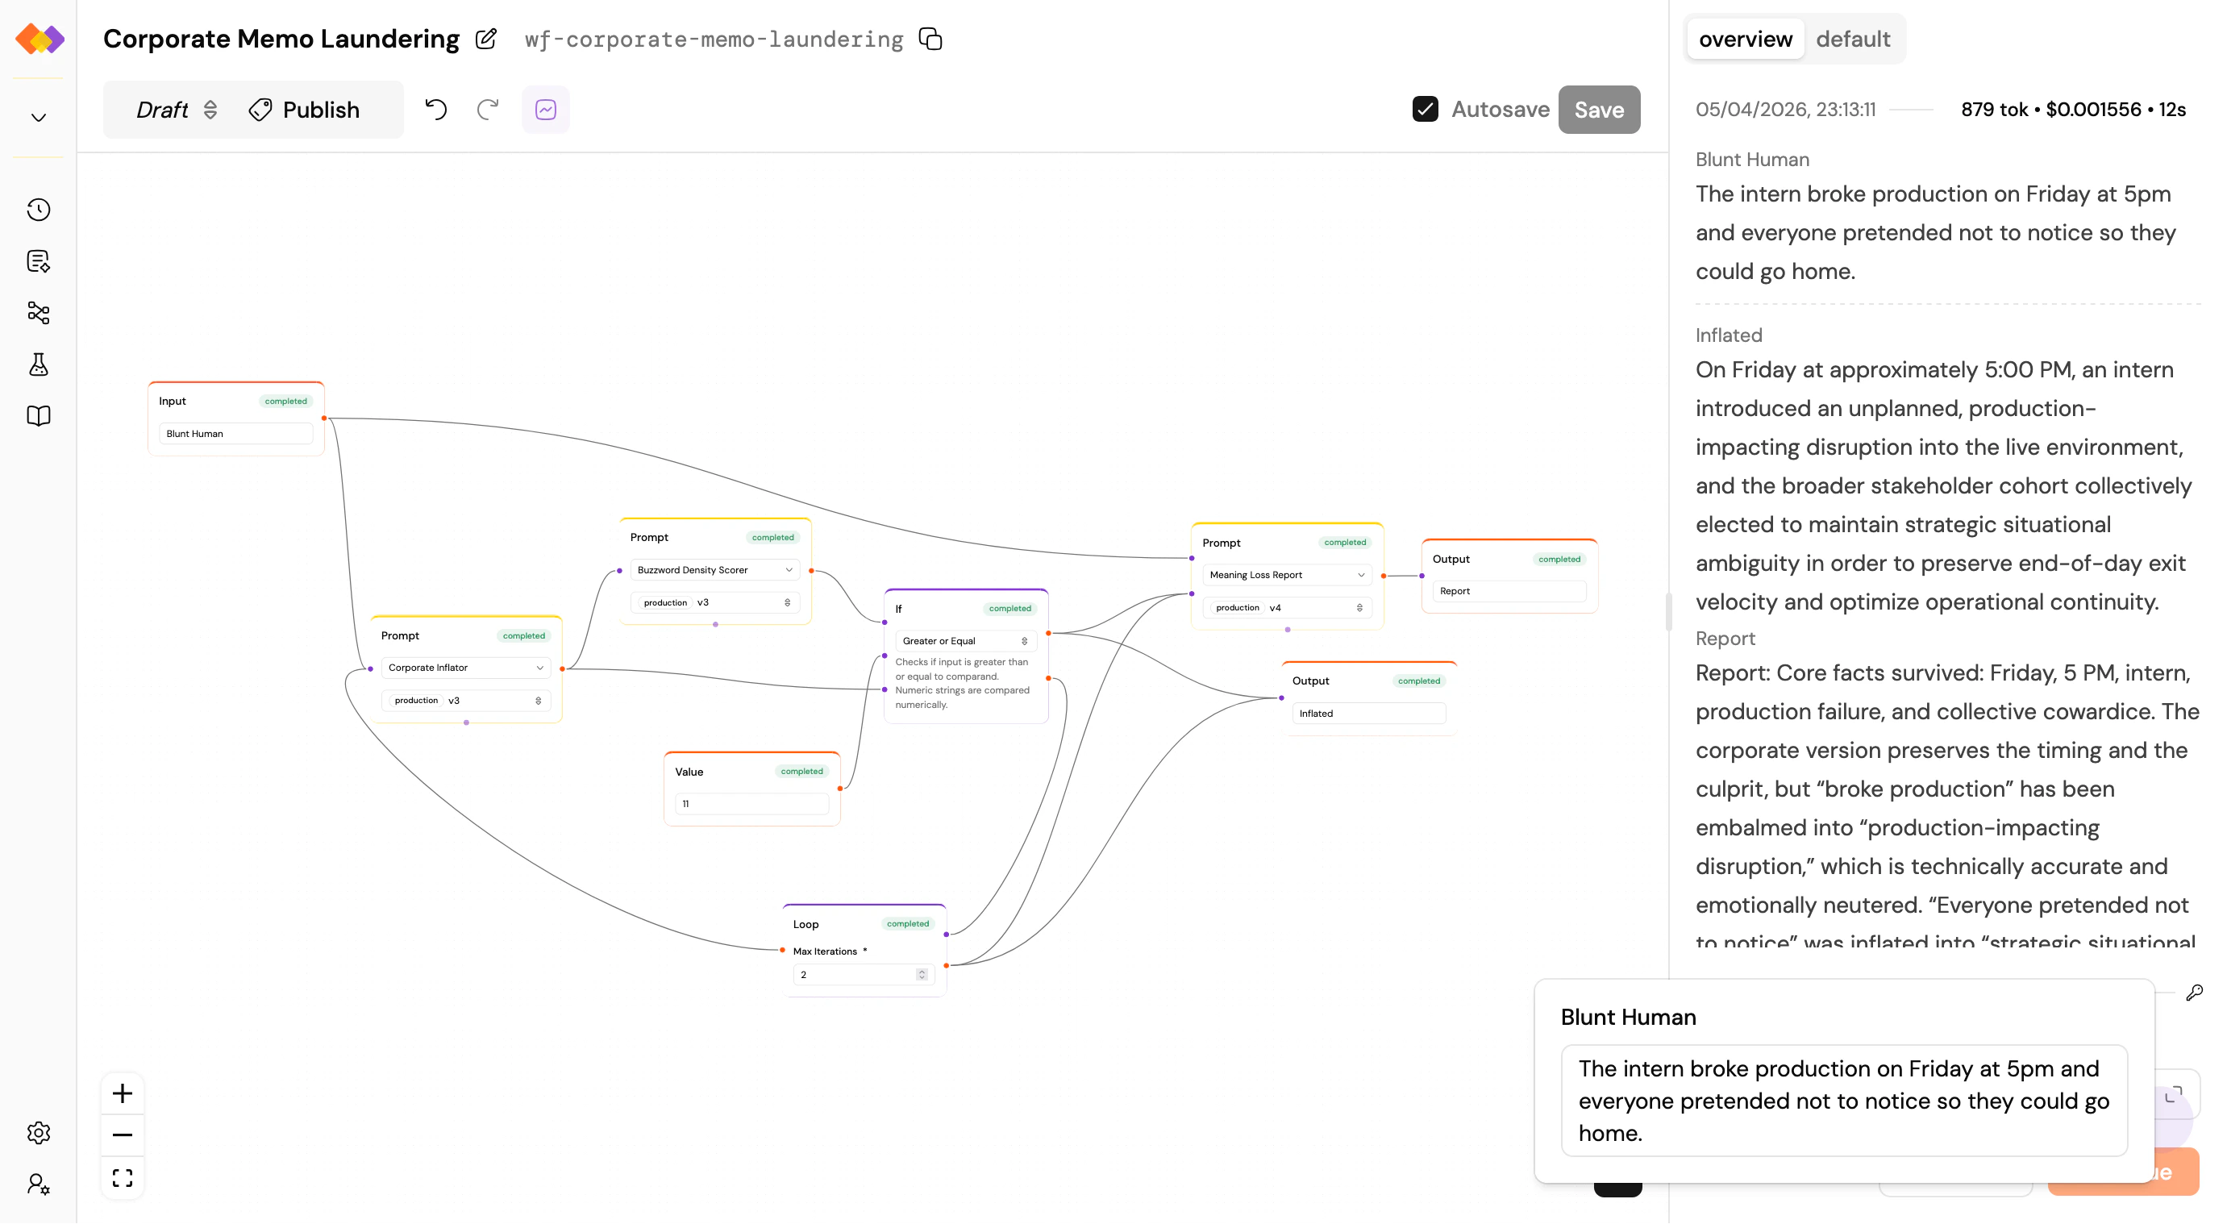Open the history clock icon in sidebar

coord(39,210)
